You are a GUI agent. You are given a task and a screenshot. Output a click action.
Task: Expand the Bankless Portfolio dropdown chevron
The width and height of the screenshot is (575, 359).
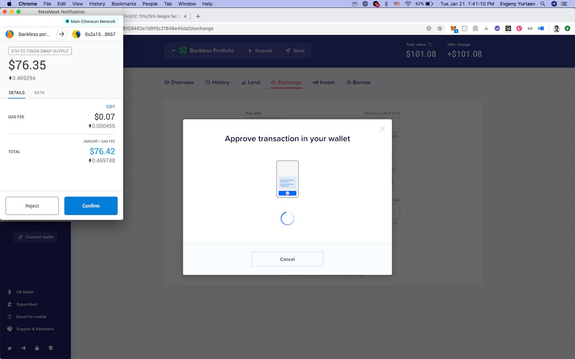(x=173, y=51)
